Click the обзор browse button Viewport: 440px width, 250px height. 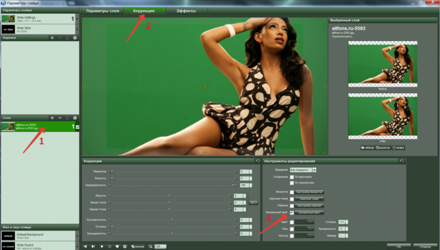[368, 148]
